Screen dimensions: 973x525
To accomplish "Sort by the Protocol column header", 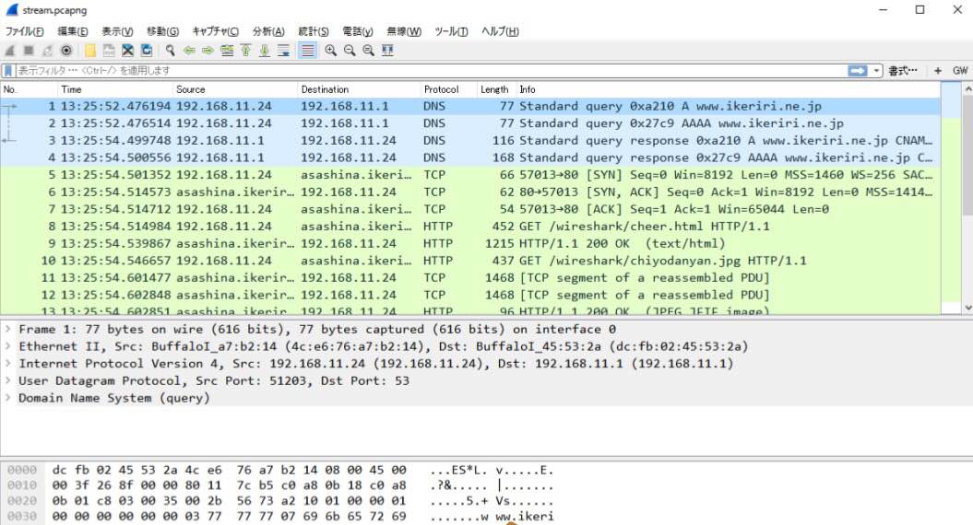I will [448, 89].
